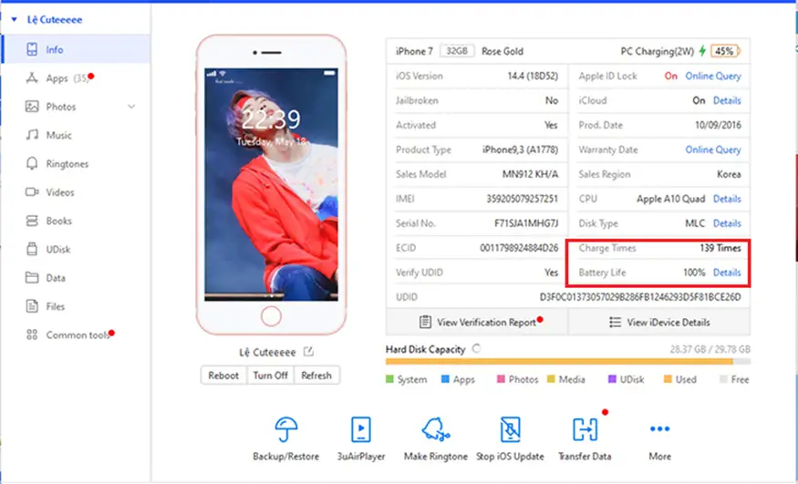The image size is (798, 484).
Task: Open Common tools in the sidebar
Action: pyautogui.click(x=78, y=335)
